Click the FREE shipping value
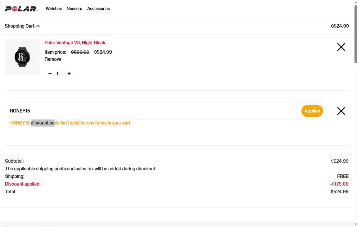The width and height of the screenshot is (358, 227). tap(343, 176)
